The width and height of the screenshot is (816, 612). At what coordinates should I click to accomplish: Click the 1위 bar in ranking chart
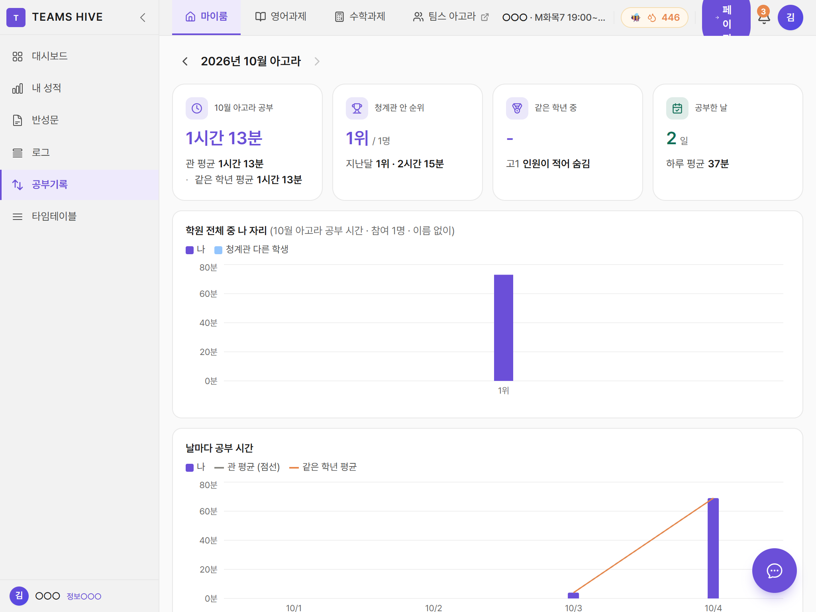coord(504,328)
